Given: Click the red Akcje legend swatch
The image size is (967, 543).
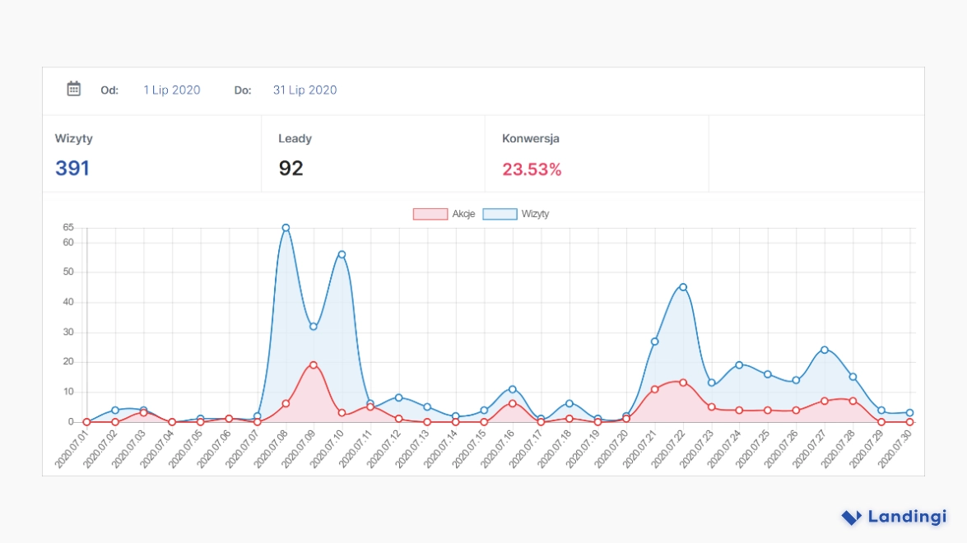Looking at the screenshot, I should pos(430,214).
